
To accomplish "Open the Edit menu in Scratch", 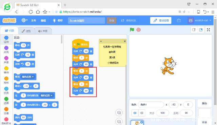I will (x=43, y=20).
